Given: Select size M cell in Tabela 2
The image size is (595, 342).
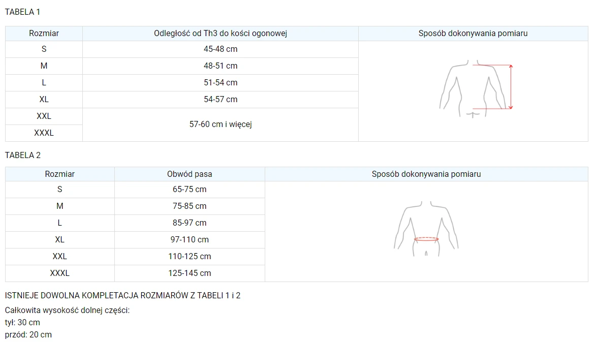Looking at the screenshot, I should 60,206.
